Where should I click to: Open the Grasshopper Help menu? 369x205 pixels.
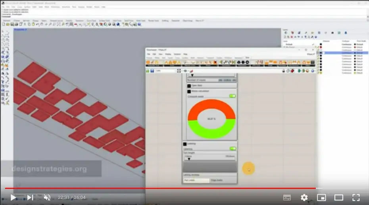tap(185, 54)
